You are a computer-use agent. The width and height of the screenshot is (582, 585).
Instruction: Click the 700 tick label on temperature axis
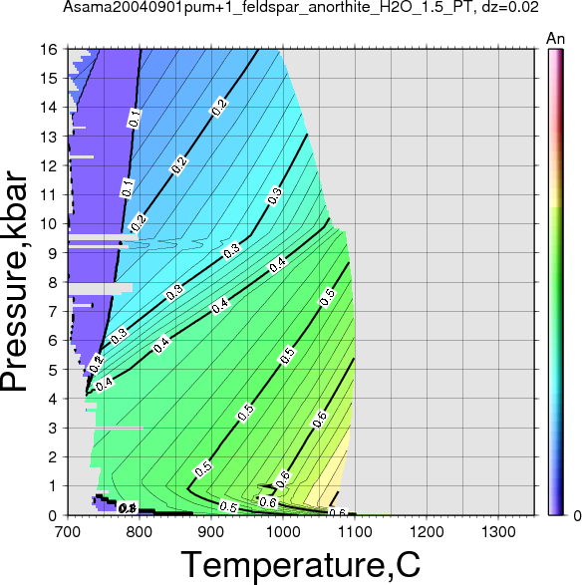pyautogui.click(x=68, y=532)
